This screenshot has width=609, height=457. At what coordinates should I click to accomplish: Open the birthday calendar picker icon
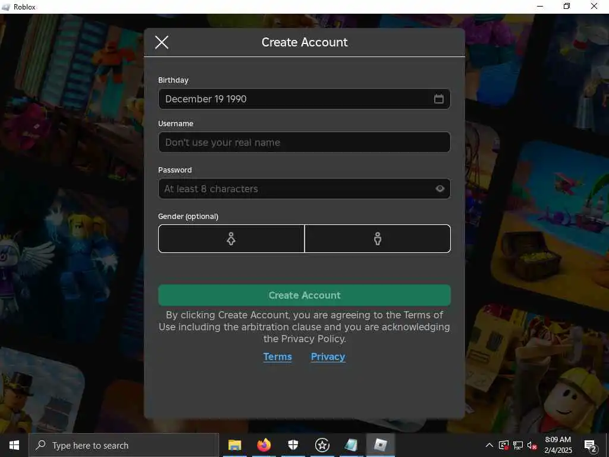tap(438, 99)
